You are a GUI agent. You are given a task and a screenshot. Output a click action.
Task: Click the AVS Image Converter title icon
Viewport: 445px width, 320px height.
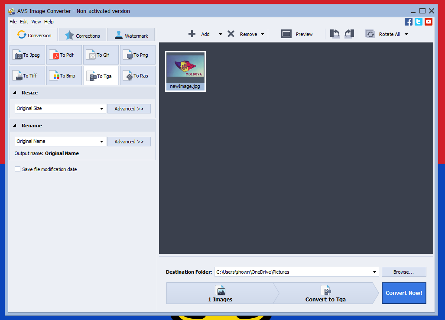click(x=12, y=11)
